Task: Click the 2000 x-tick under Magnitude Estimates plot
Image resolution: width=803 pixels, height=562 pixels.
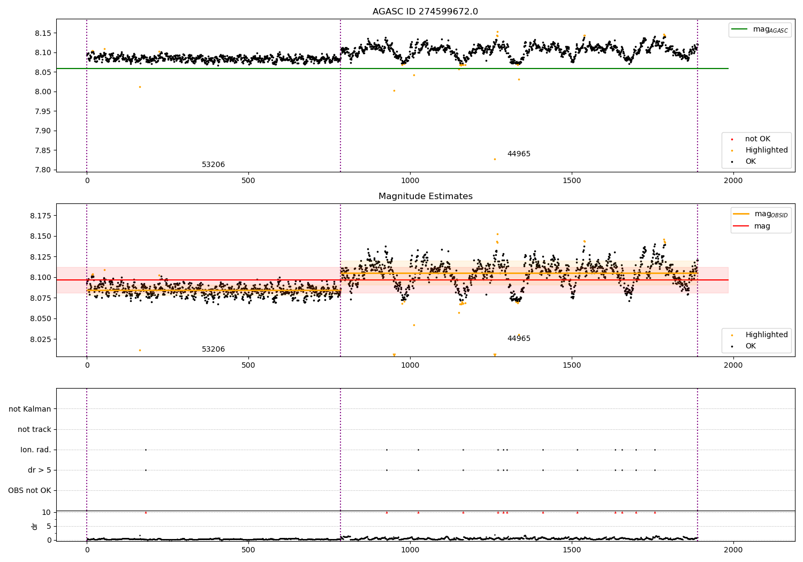Action: tap(733, 366)
